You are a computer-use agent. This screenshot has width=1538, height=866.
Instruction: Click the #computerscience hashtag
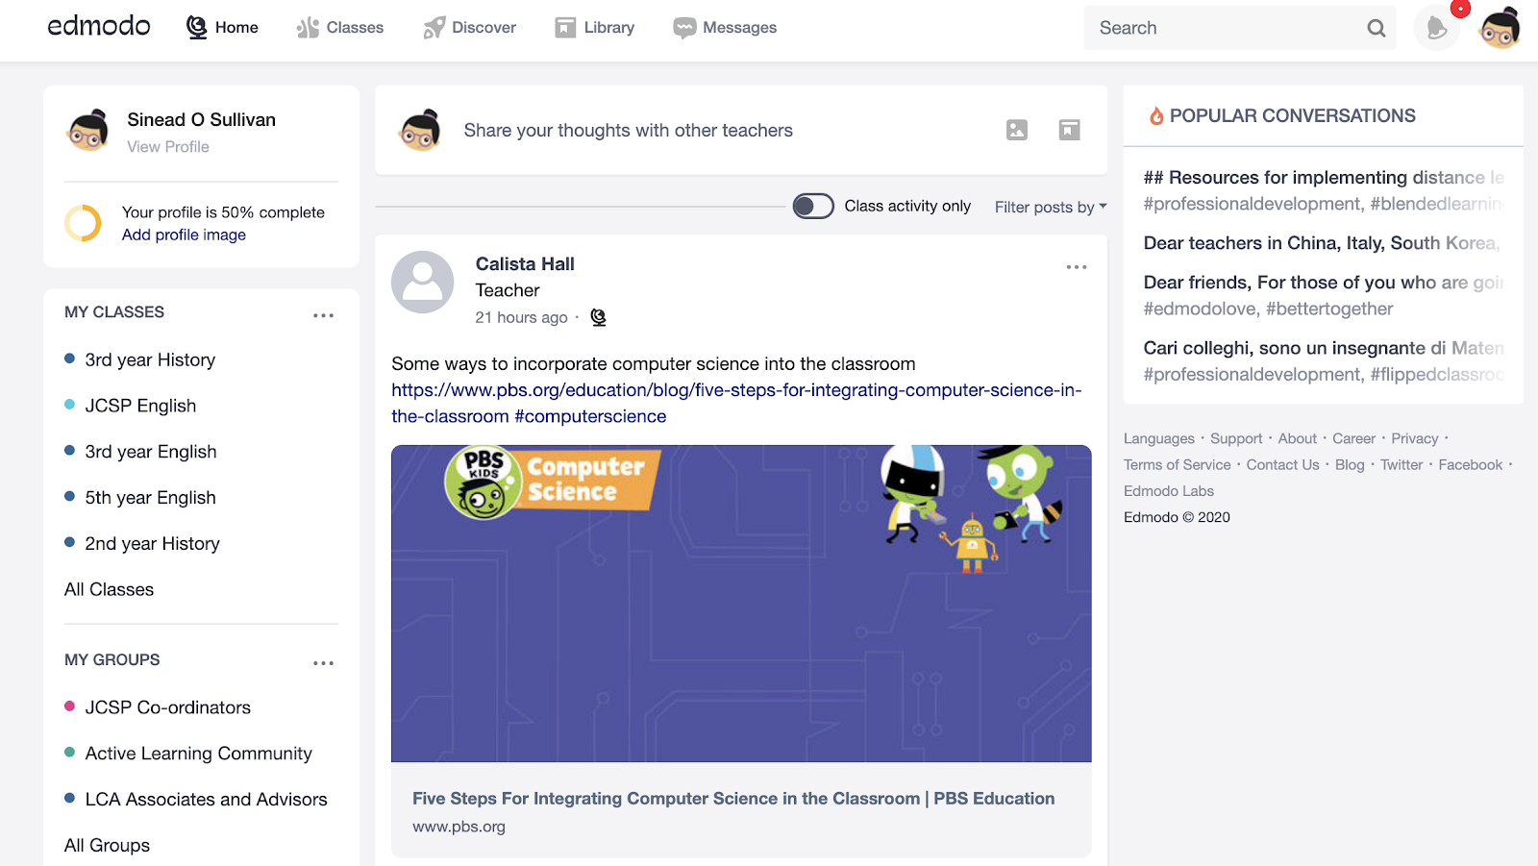point(590,416)
